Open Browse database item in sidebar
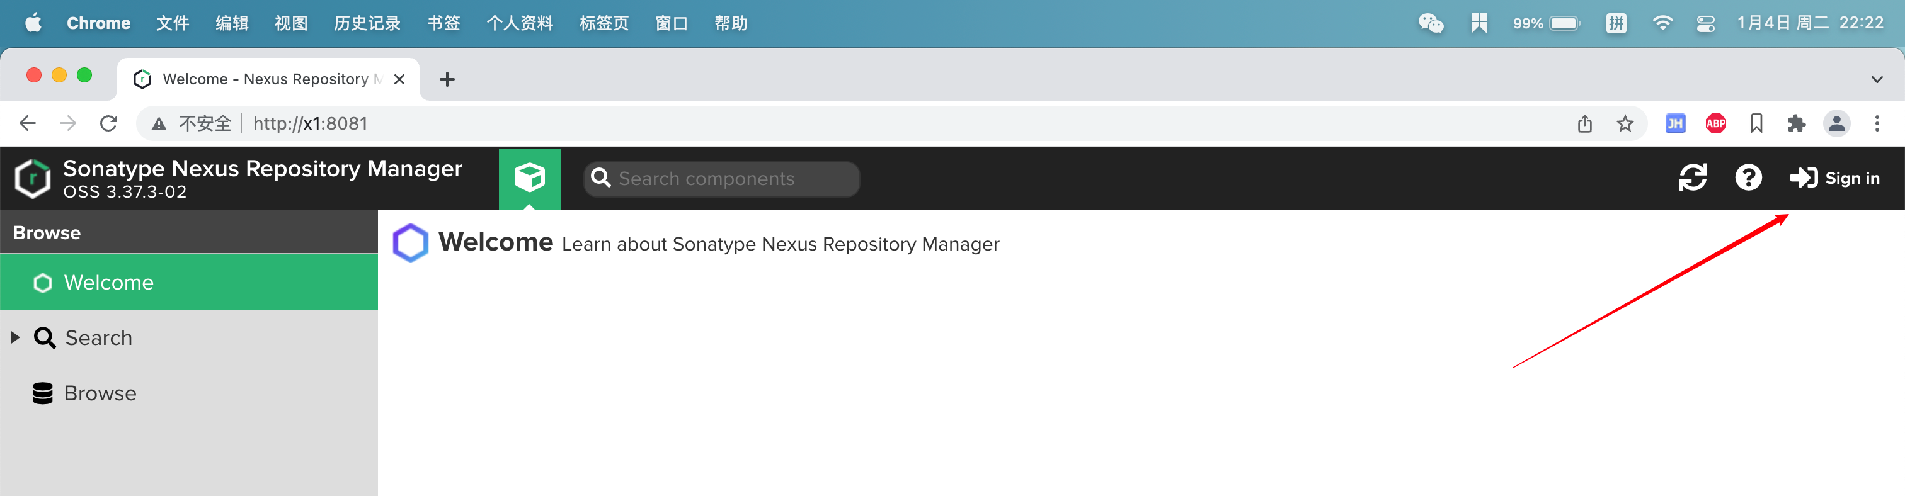Image resolution: width=1905 pixels, height=496 pixels. tap(190, 393)
